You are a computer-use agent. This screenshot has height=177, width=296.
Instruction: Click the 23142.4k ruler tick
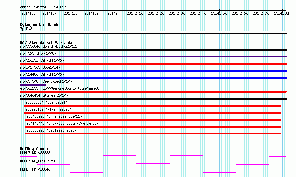[198, 13]
